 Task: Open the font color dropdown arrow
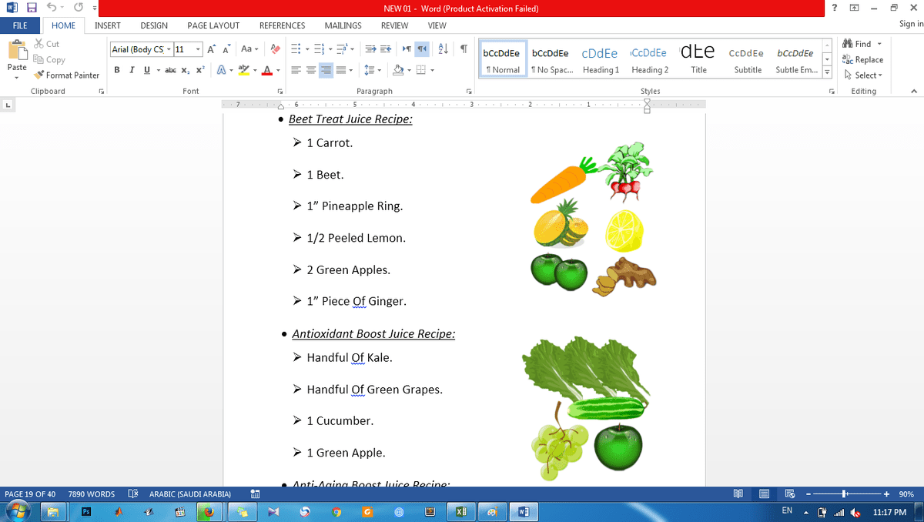point(278,70)
